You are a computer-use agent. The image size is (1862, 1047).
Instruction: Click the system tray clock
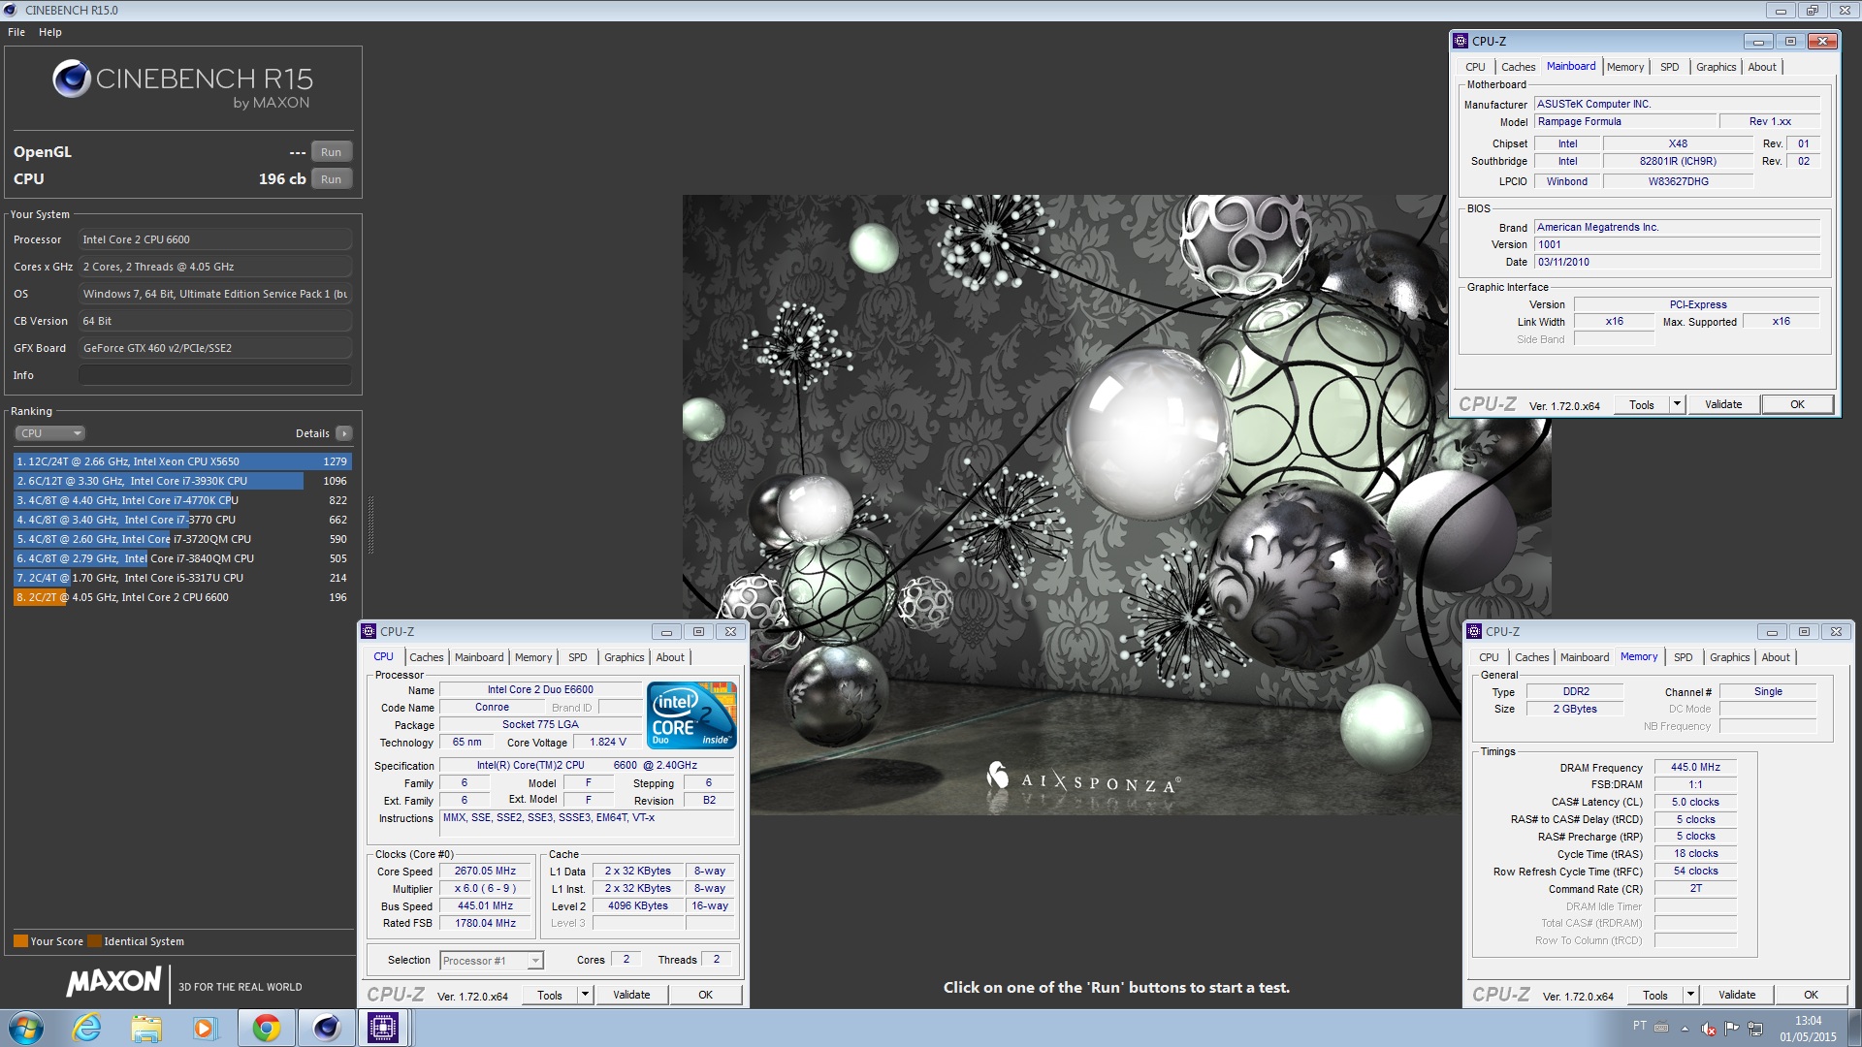(x=1808, y=1029)
